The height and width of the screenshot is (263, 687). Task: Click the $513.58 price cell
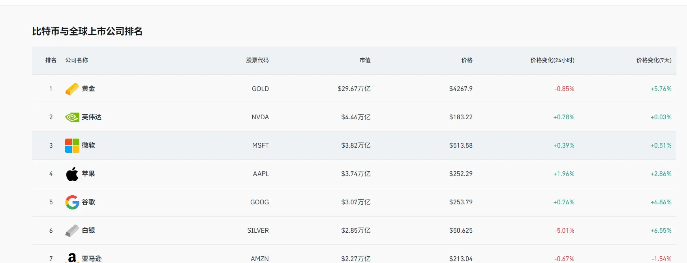coord(461,146)
